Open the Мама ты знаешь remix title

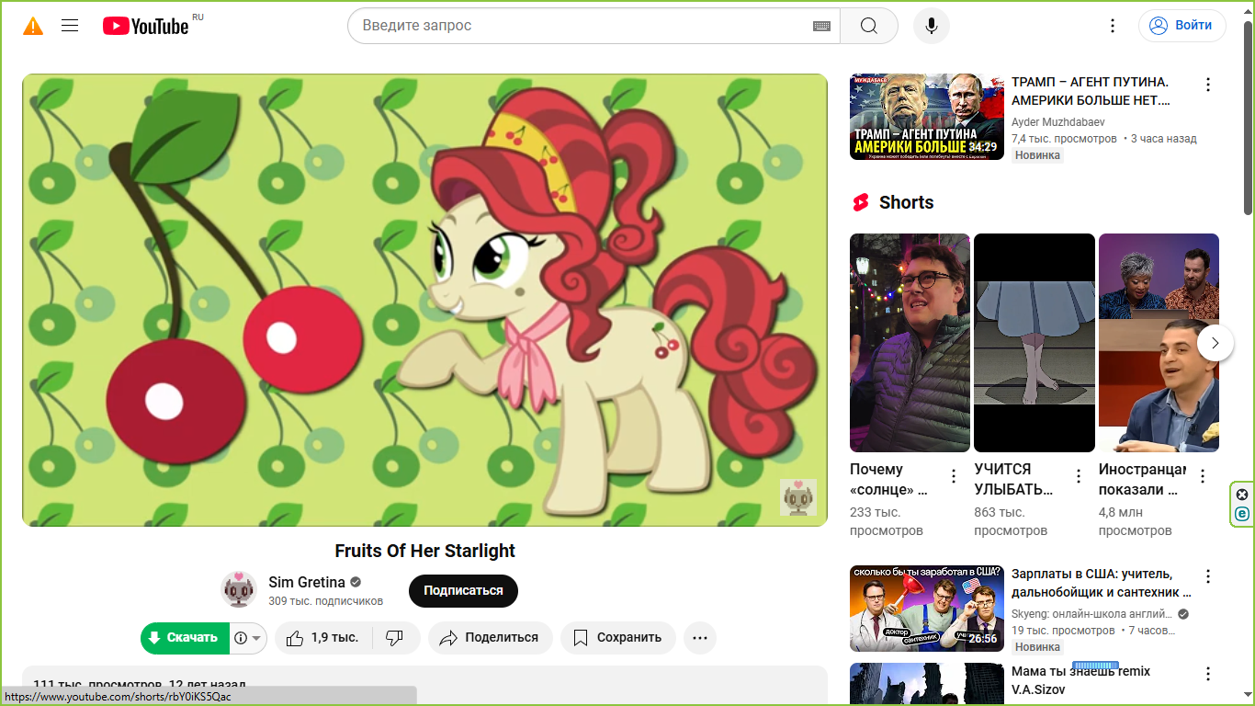[1080, 680]
